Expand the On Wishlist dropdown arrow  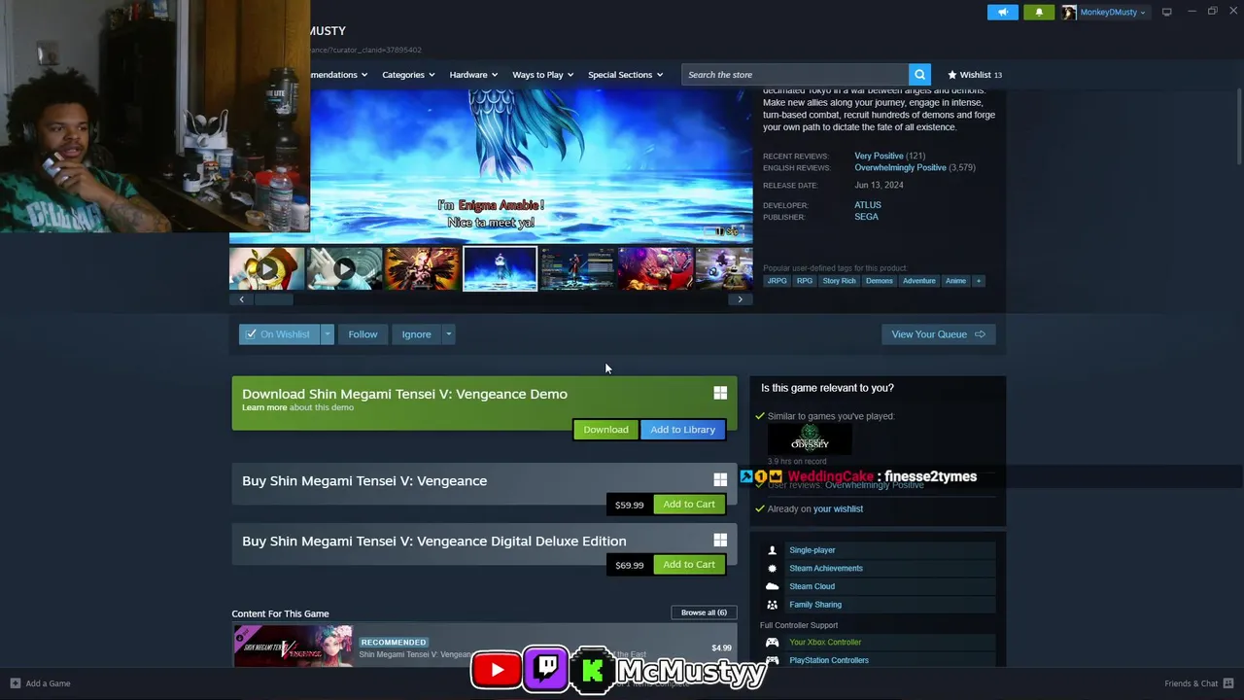328,334
